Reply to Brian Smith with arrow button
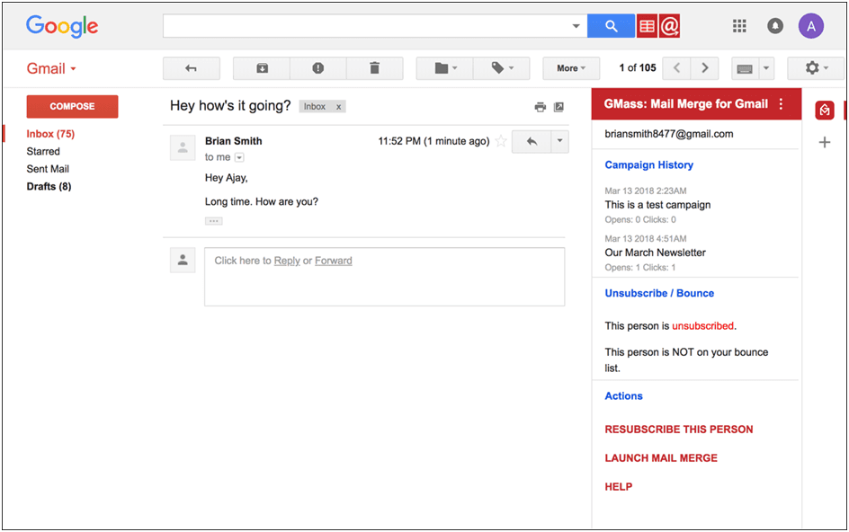 532,142
